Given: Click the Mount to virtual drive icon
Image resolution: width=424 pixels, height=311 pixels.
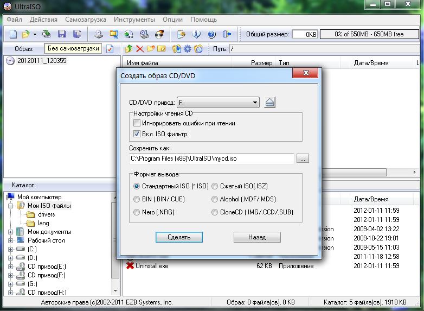Looking at the screenshot, I should click(144, 34).
